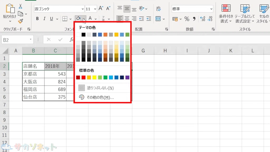Open clipboard クリップボード dialog launcher
Screen dimensions: 270x152
click(29, 29)
